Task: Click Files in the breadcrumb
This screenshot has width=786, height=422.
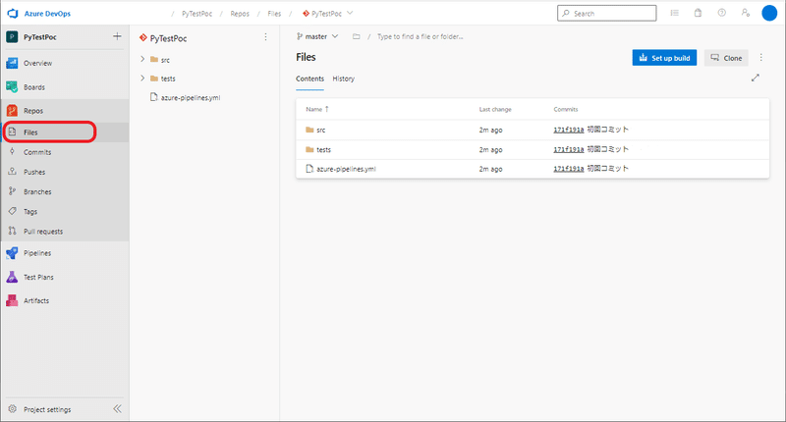Action: click(274, 14)
